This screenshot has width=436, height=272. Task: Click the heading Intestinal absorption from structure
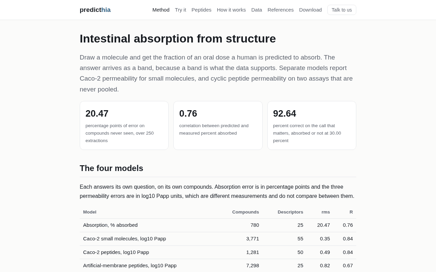pyautogui.click(x=178, y=38)
